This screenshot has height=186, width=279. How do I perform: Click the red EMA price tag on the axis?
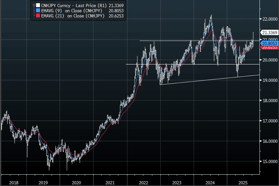[x=269, y=48]
